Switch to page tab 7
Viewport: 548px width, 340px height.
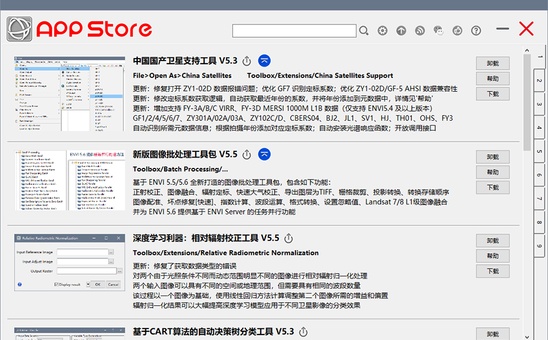(x=539, y=198)
